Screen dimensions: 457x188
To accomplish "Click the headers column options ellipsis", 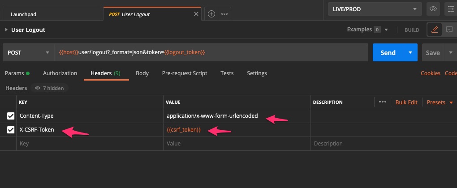I will point(382,102).
